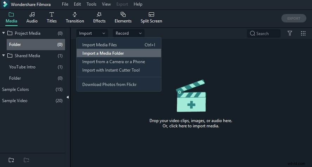The width and height of the screenshot is (312, 167).
Task: Choose Import a Media Folder
Action: pyautogui.click(x=119, y=53)
